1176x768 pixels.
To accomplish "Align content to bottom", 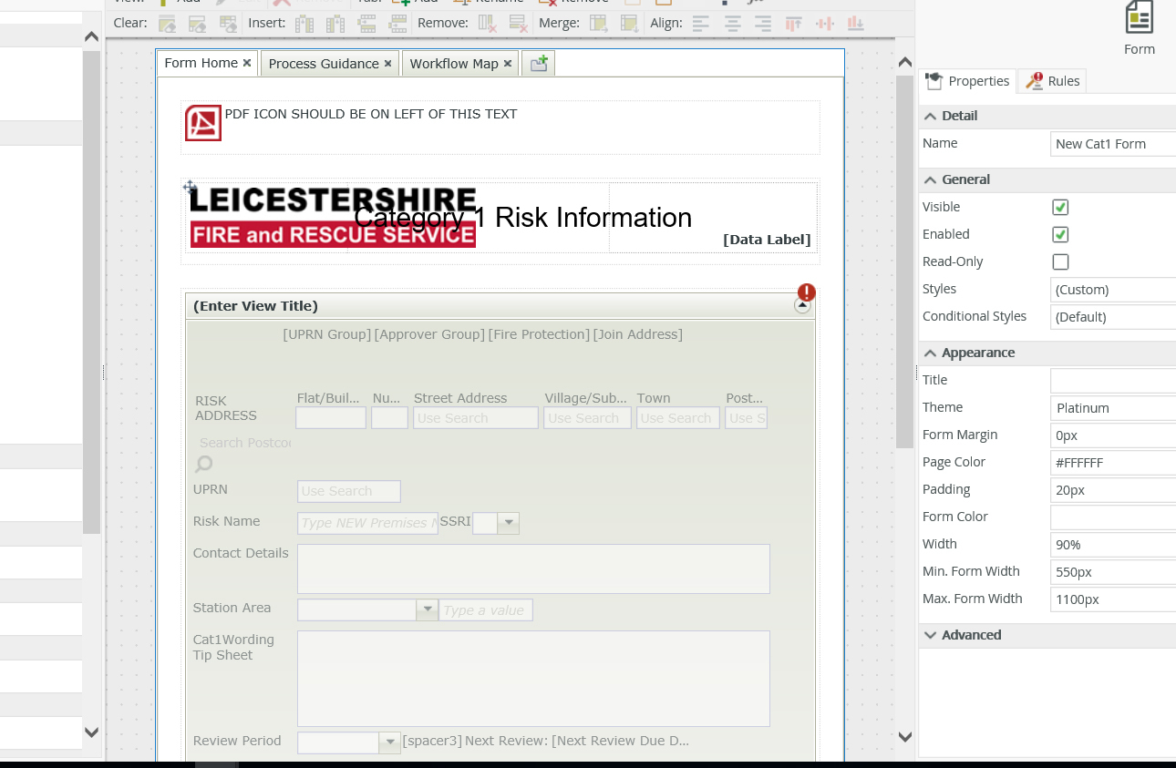I will [x=857, y=24].
